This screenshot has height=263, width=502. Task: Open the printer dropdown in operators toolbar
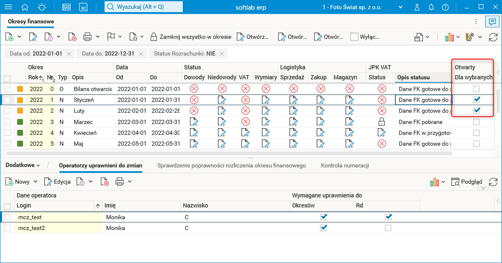[x=130, y=182]
